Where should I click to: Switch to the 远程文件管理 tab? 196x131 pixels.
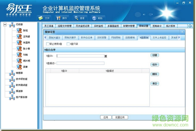coord(65,26)
